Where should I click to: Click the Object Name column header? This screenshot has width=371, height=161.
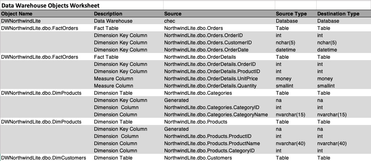17,14
